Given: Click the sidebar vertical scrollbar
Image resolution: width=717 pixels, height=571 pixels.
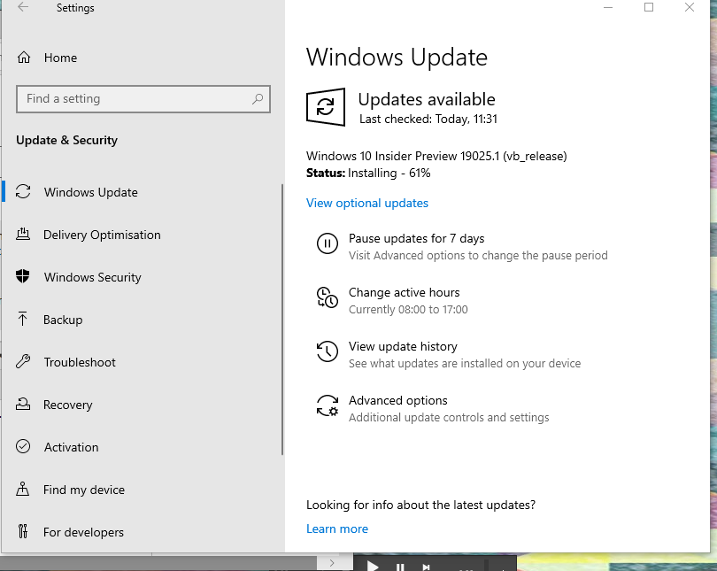Looking at the screenshot, I should click(282, 319).
